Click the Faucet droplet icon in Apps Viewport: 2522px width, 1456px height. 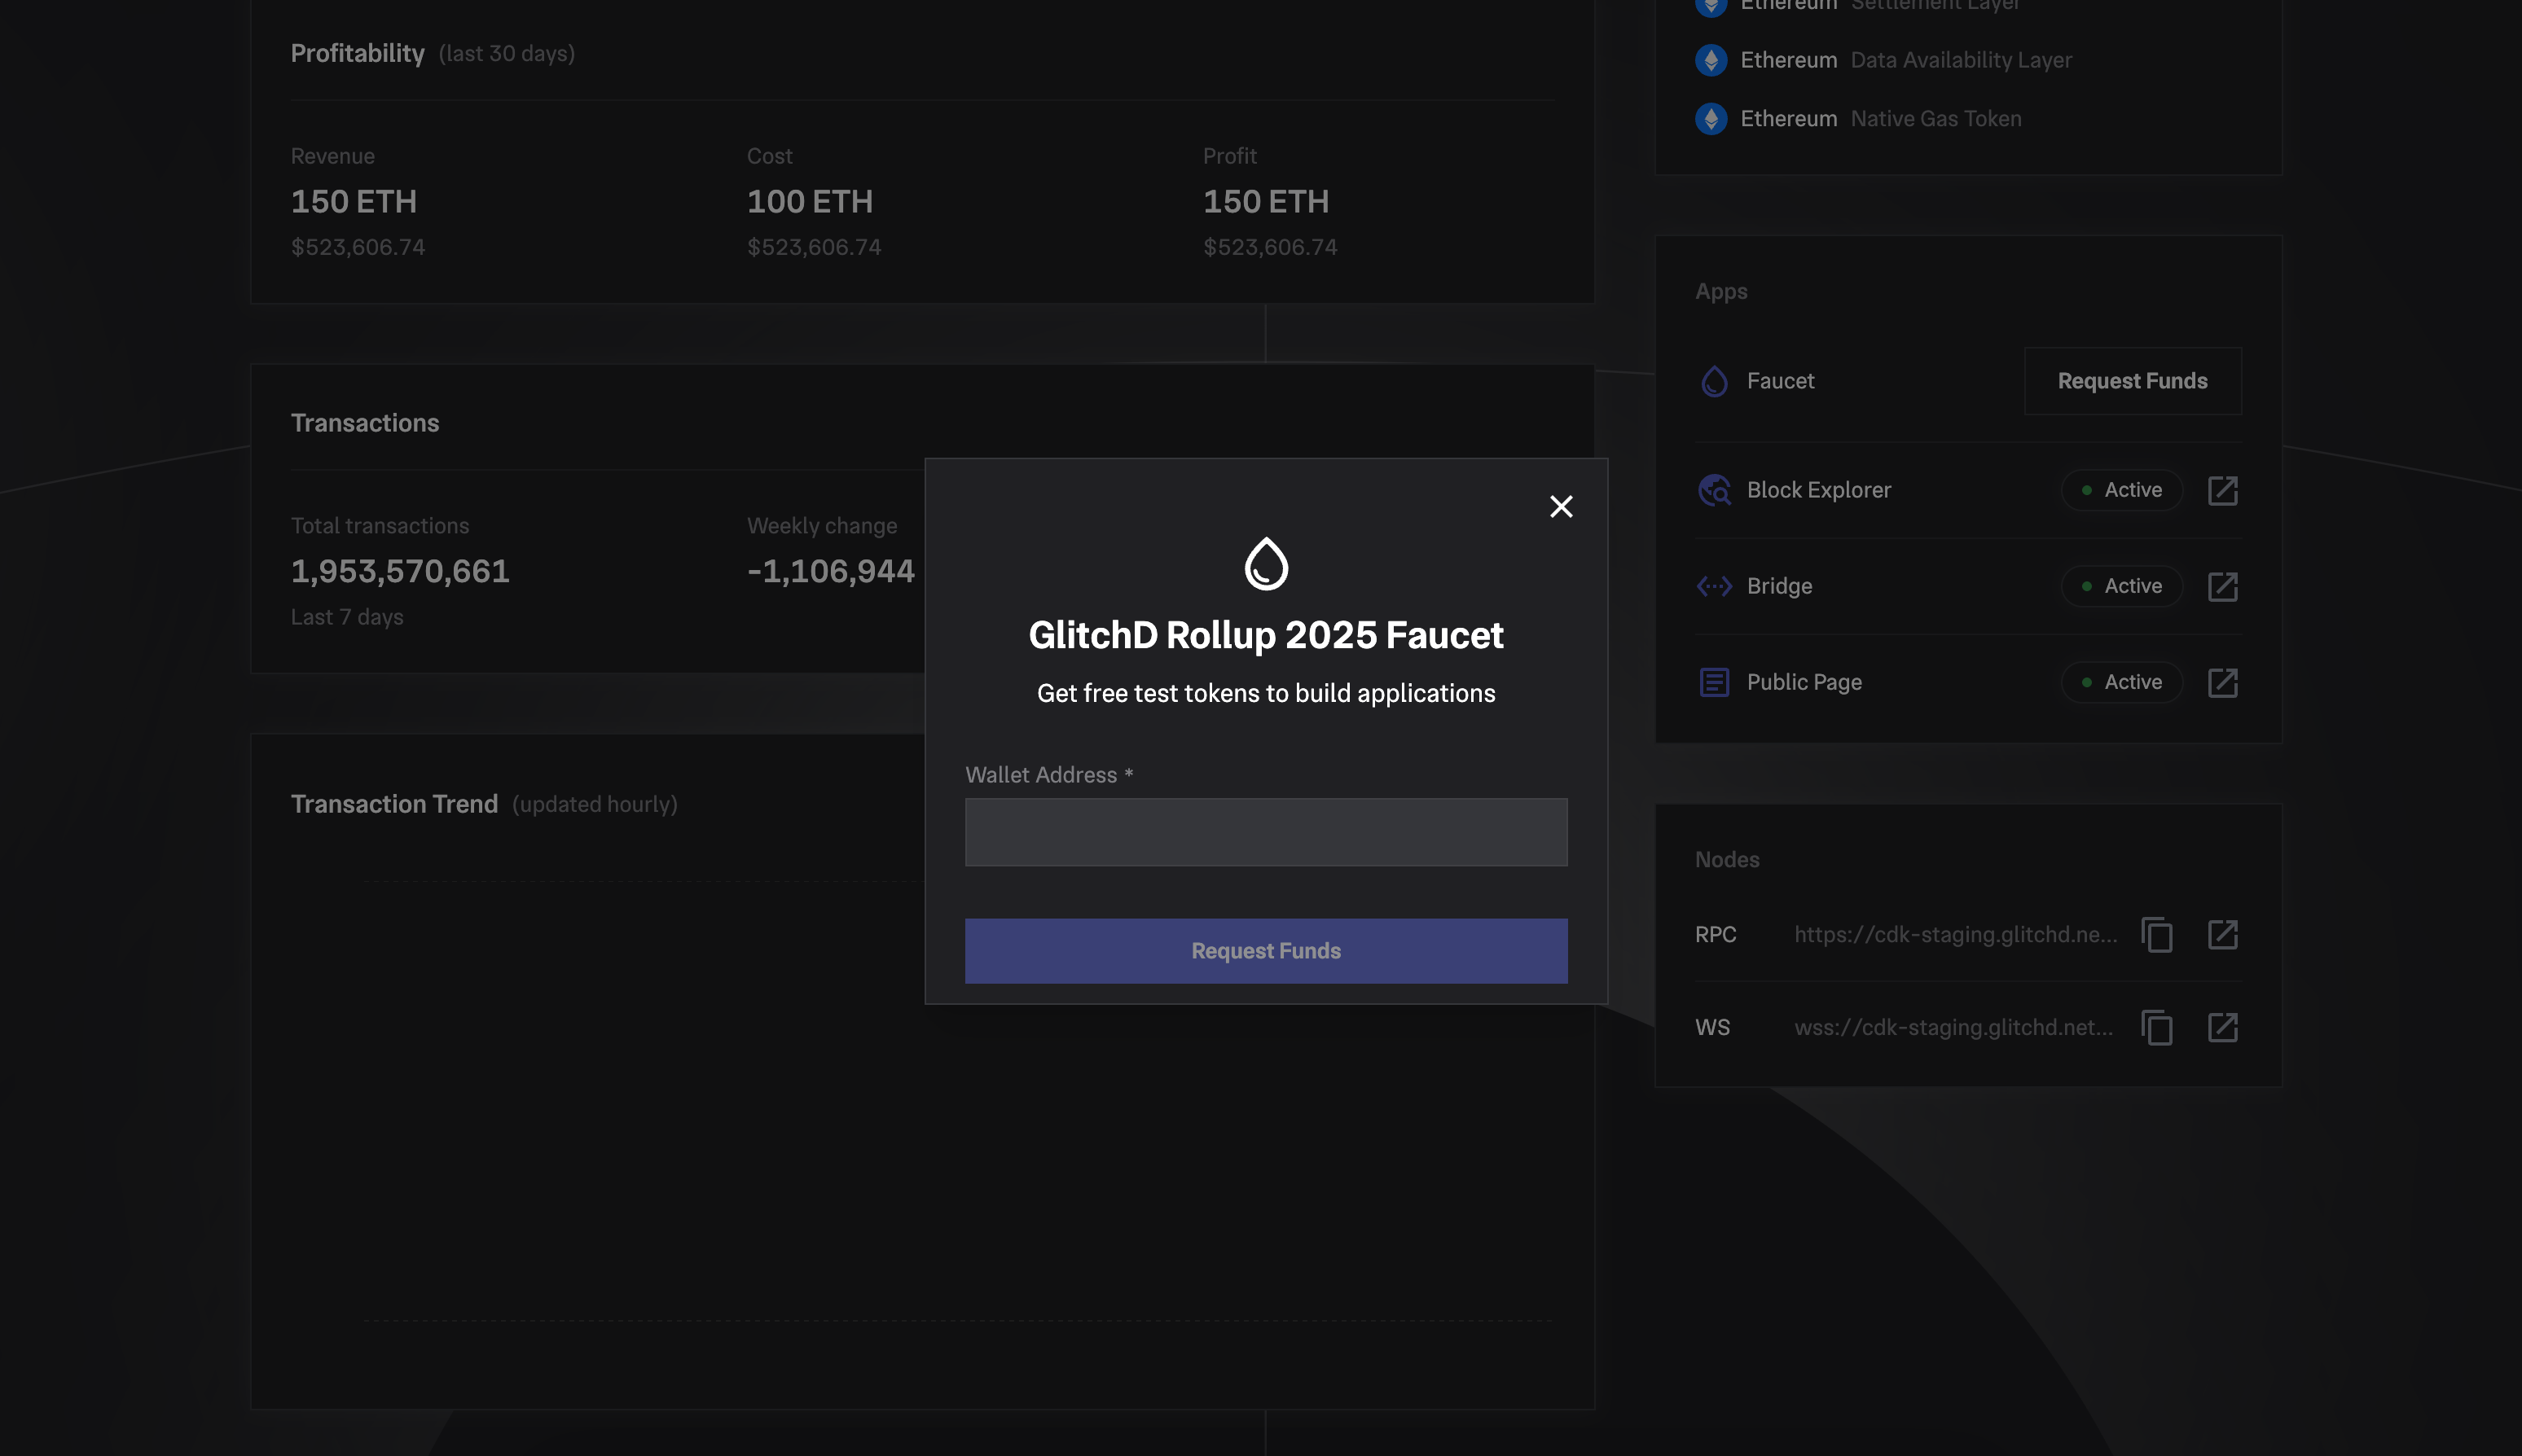pyautogui.click(x=1714, y=381)
